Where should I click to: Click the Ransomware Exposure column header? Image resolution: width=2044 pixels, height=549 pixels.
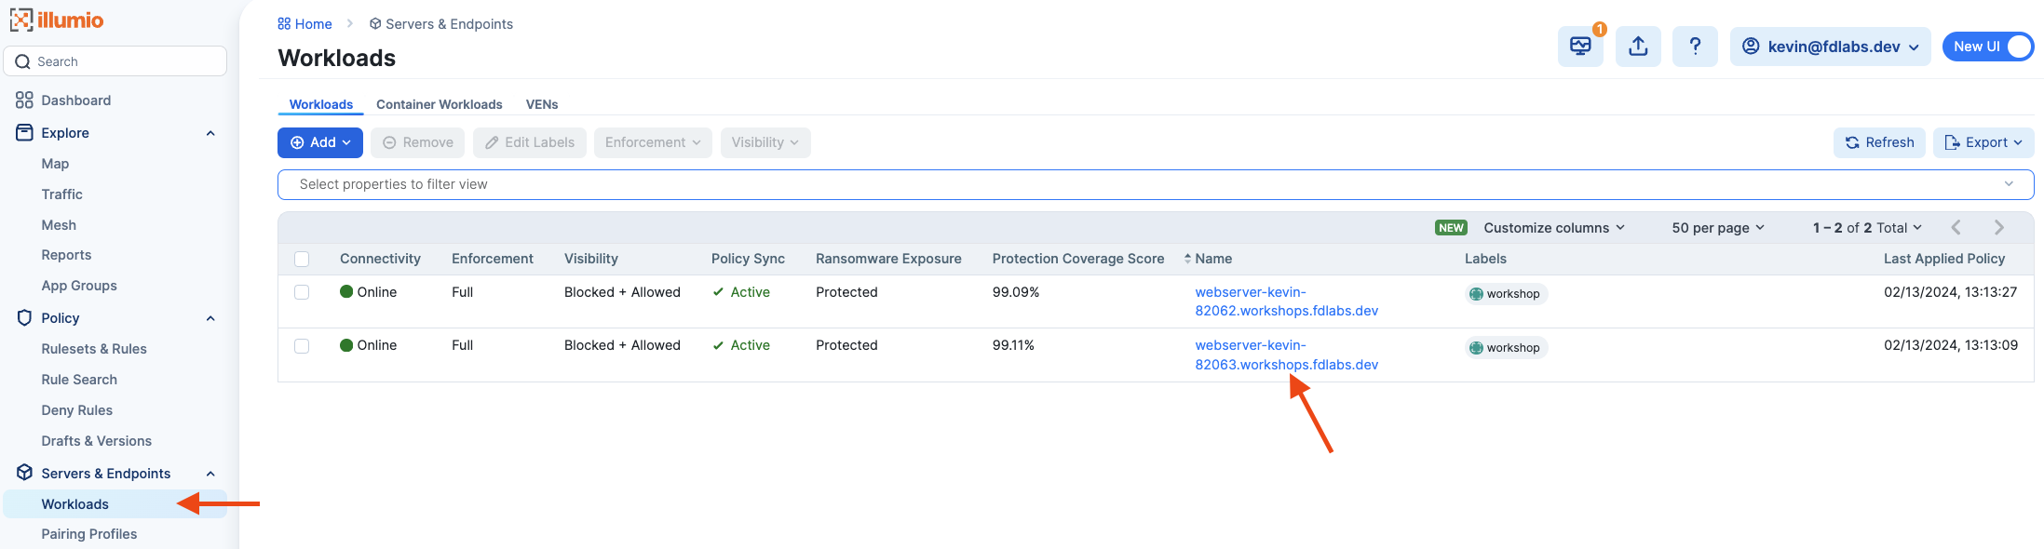[x=888, y=259]
